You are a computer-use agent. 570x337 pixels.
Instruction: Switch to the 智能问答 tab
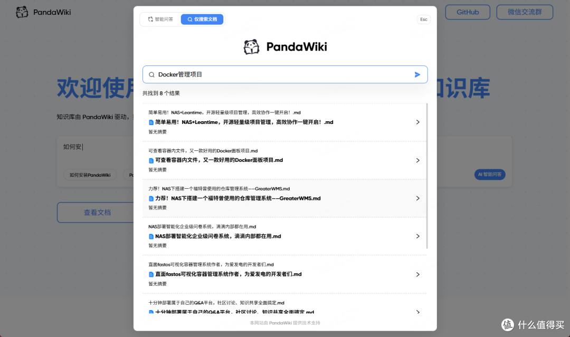pos(160,19)
